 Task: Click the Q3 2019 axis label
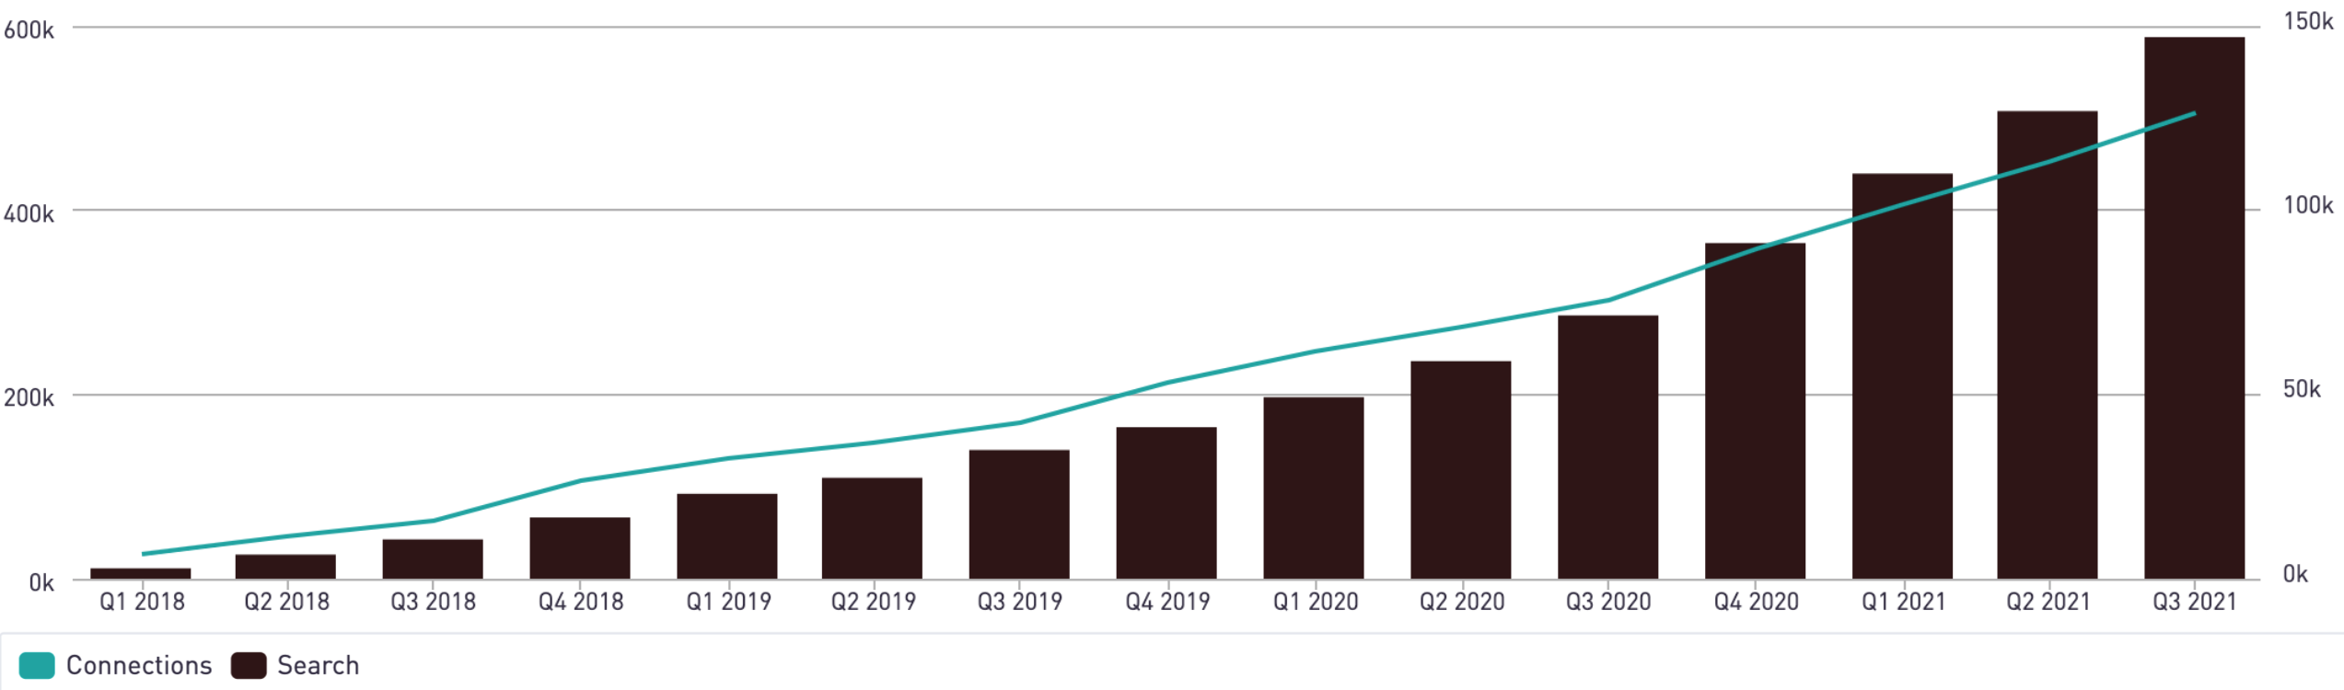[x=1019, y=602]
